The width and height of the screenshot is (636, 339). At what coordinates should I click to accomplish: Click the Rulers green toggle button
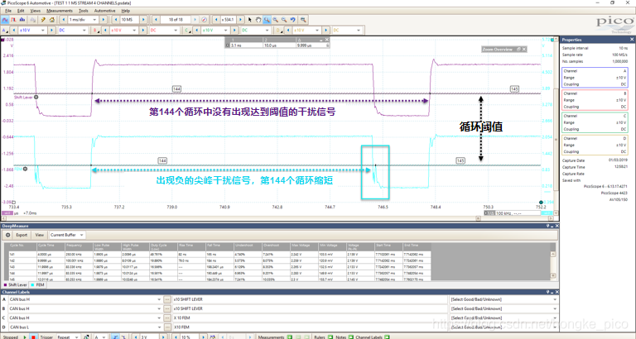330,337
